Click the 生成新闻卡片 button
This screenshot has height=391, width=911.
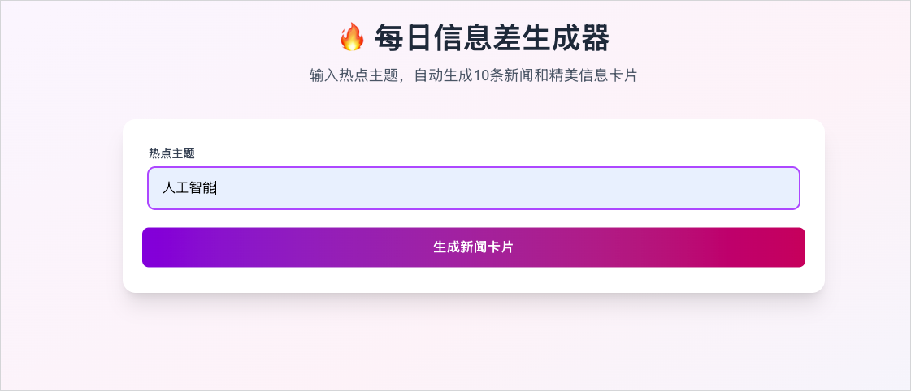point(474,247)
